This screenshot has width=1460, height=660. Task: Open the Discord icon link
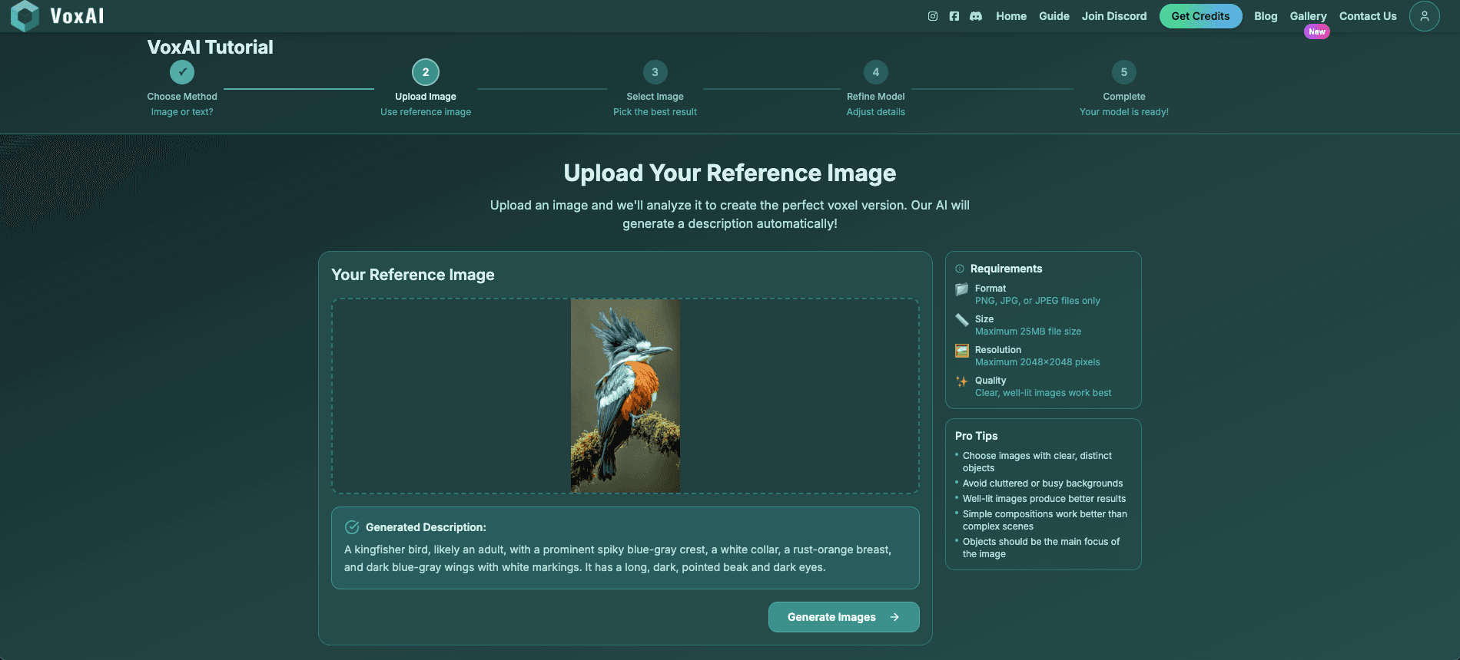(x=976, y=16)
